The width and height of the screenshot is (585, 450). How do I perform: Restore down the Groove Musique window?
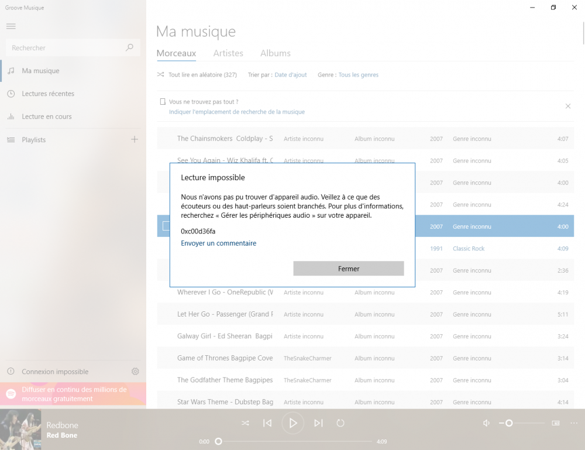point(553,8)
